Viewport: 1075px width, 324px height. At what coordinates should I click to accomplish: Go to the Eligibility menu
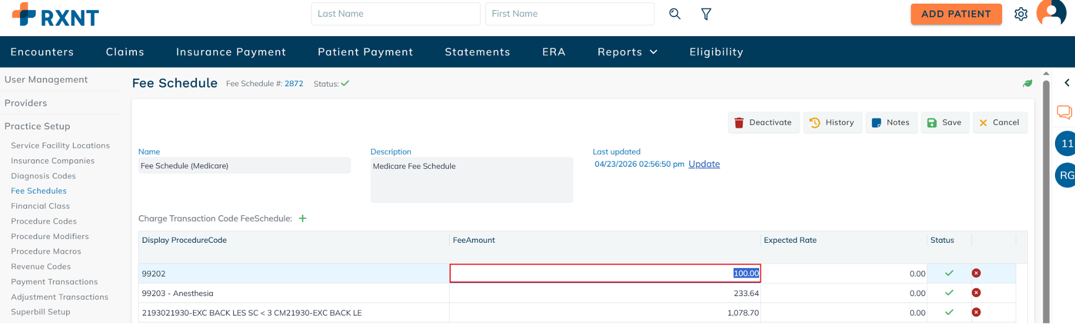pos(716,52)
